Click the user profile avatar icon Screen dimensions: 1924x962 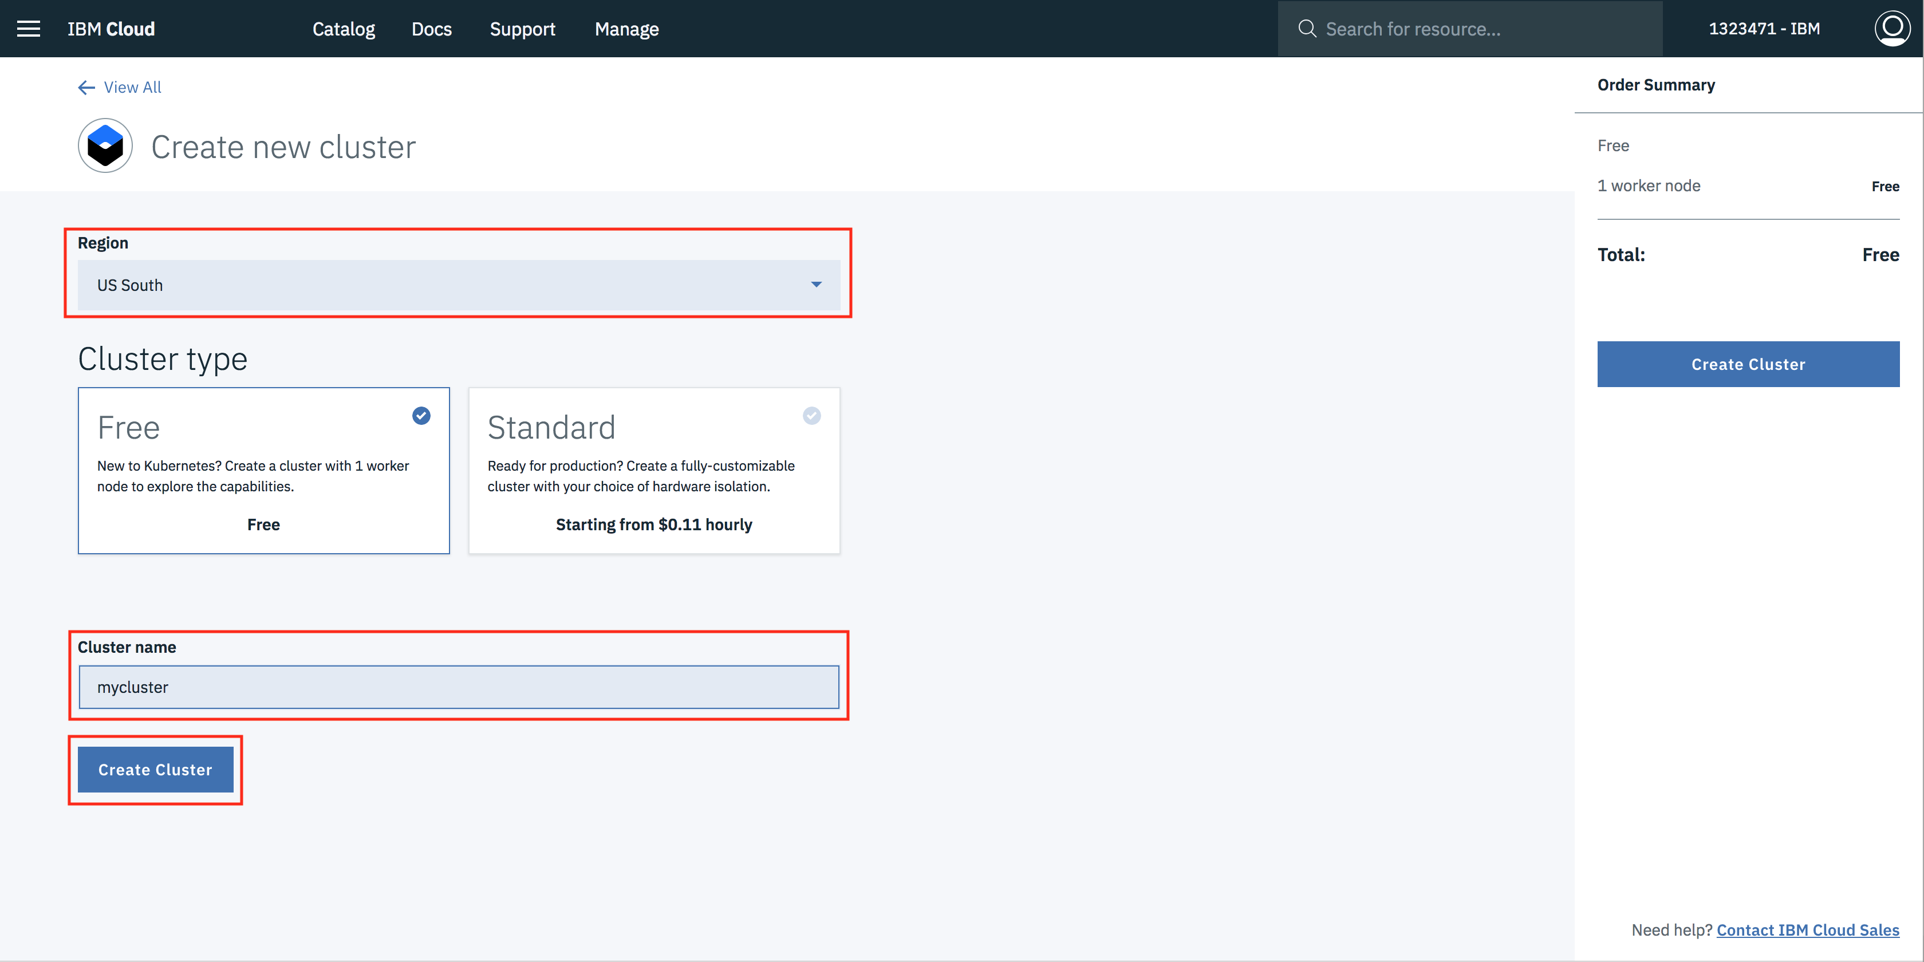click(1891, 29)
